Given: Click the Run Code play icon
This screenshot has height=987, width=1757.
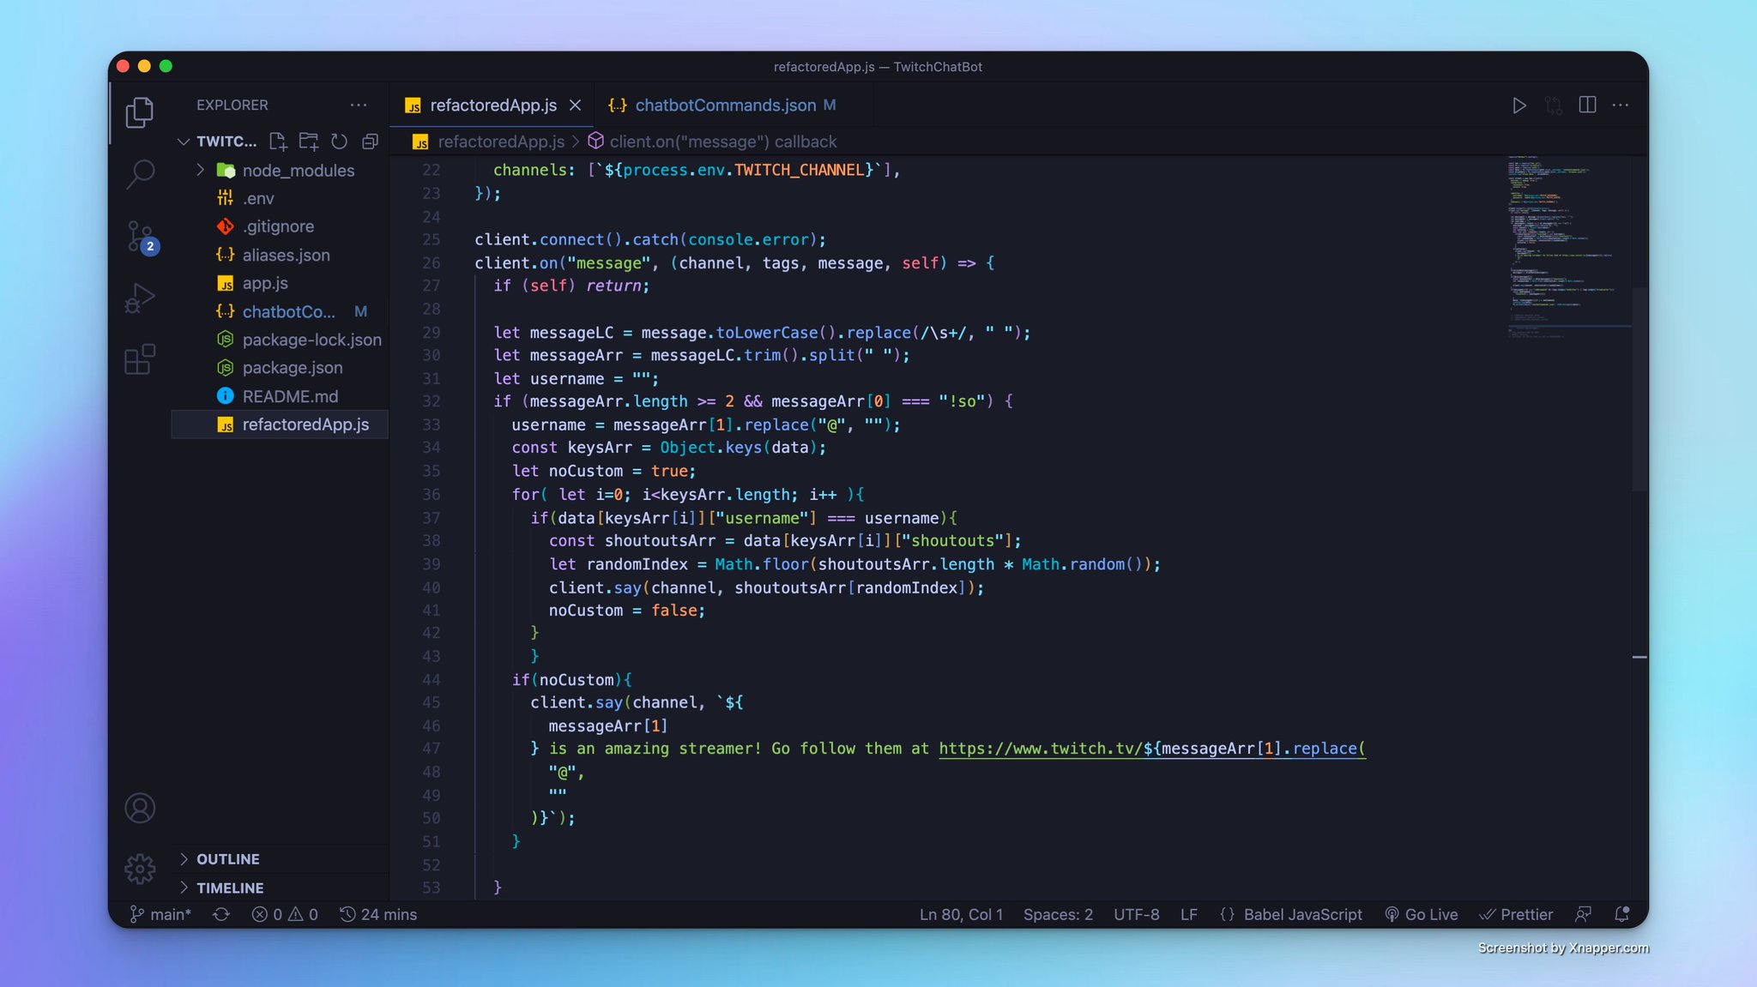Looking at the screenshot, I should pyautogui.click(x=1519, y=105).
